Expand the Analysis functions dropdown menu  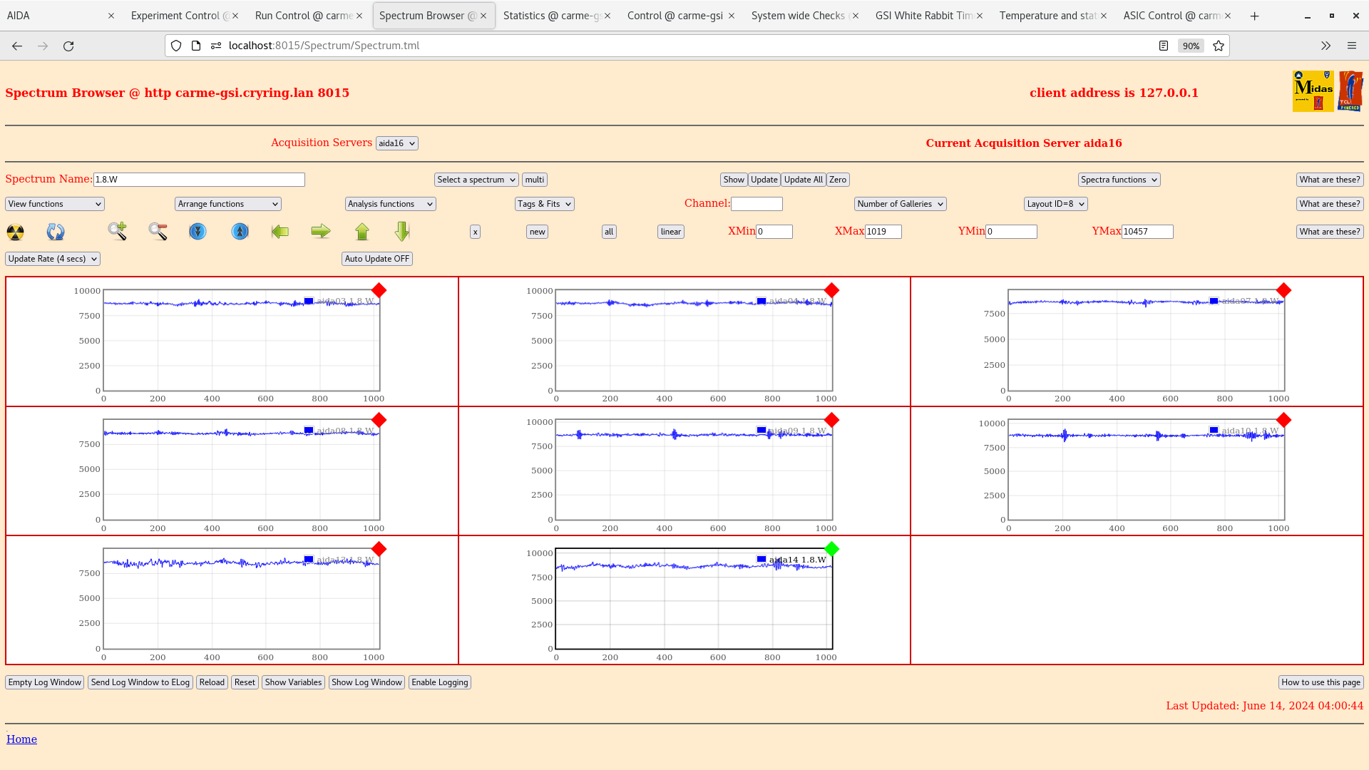coord(390,204)
